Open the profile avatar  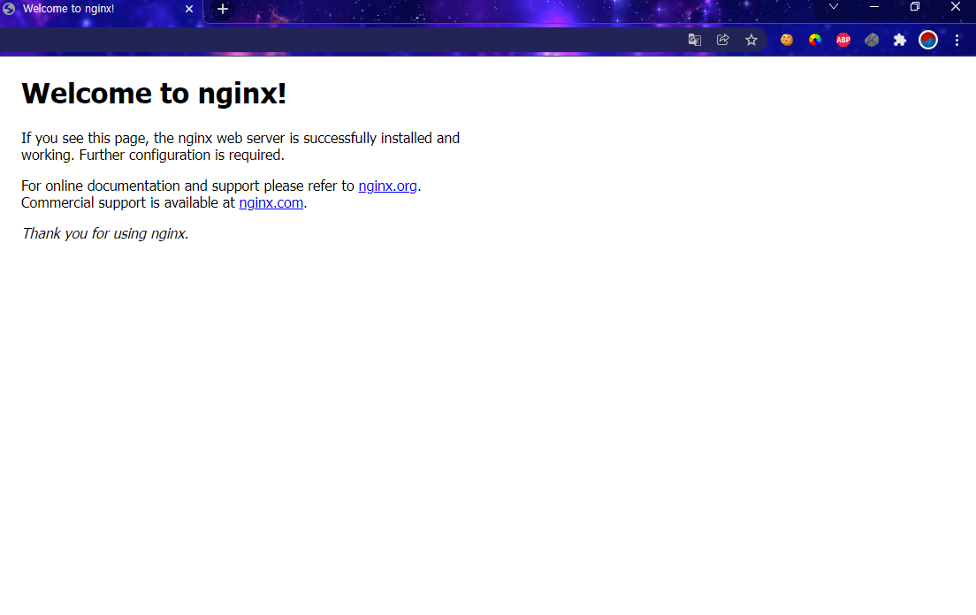[x=928, y=40]
